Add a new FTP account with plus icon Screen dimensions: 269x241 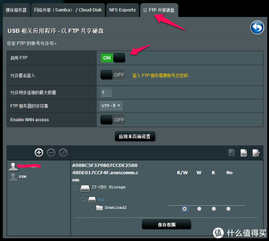click(39, 152)
